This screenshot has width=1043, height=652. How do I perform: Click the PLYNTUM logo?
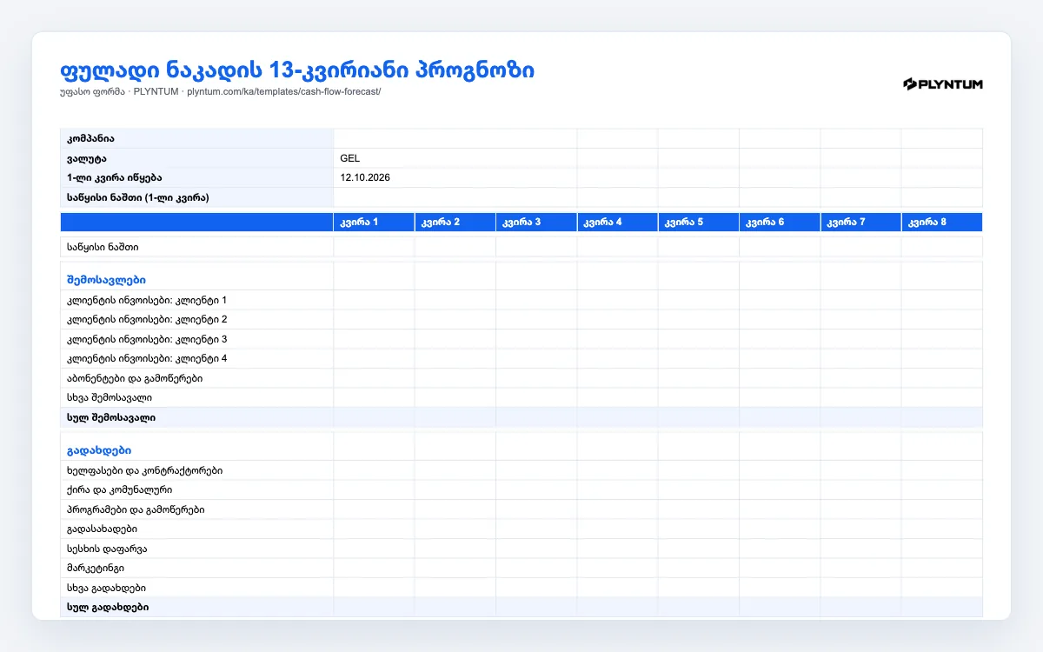(x=943, y=83)
